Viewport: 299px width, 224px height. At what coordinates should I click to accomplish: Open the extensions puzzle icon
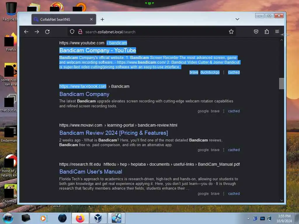point(267,32)
